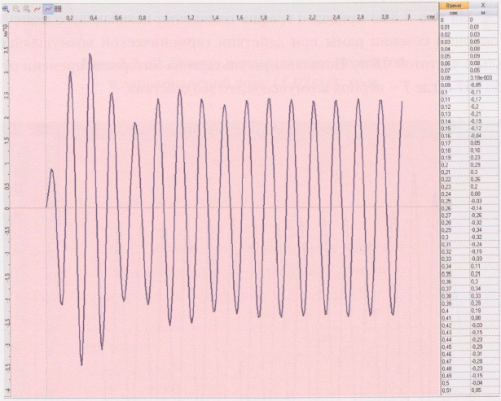Image resolution: width=501 pixels, height=401 pixels.
Task: Select time cell 0,41 in the table
Action: point(455,318)
